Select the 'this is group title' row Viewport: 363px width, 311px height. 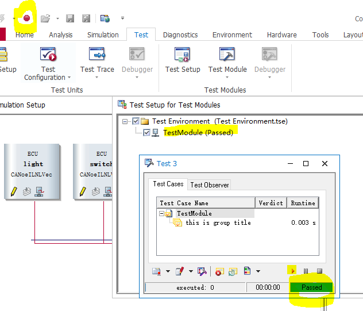(x=218, y=222)
